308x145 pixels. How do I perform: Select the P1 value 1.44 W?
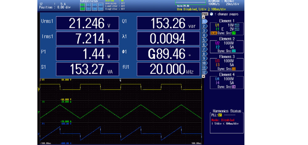tap(88, 54)
